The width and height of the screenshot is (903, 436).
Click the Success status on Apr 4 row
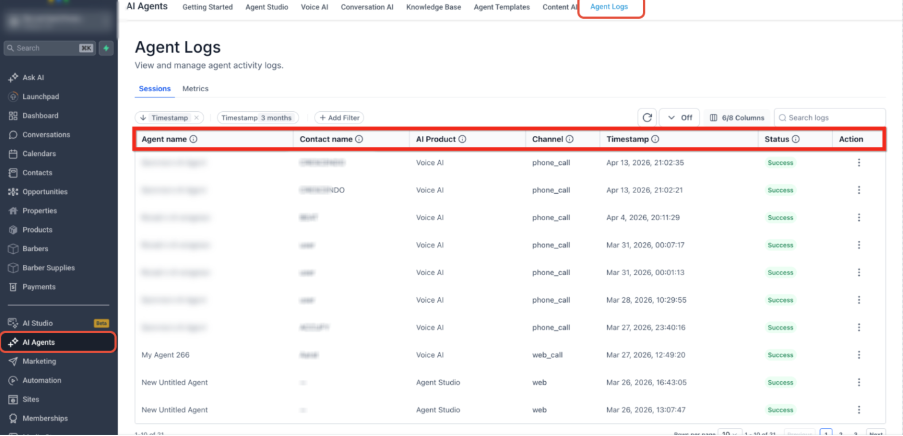pos(780,218)
